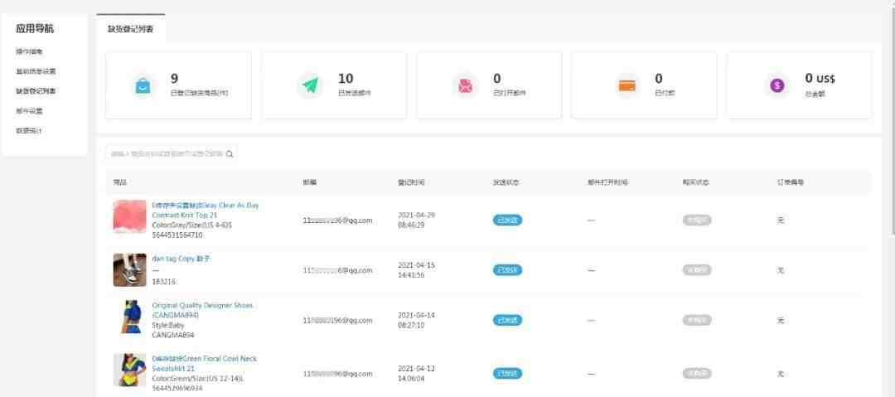Click SKU number 183216
This screenshot has width=895, height=397.
click(x=164, y=282)
